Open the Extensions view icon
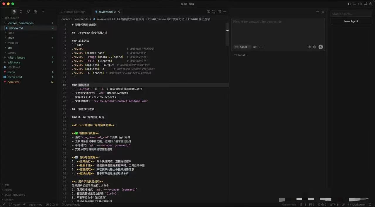 pos(35,12)
